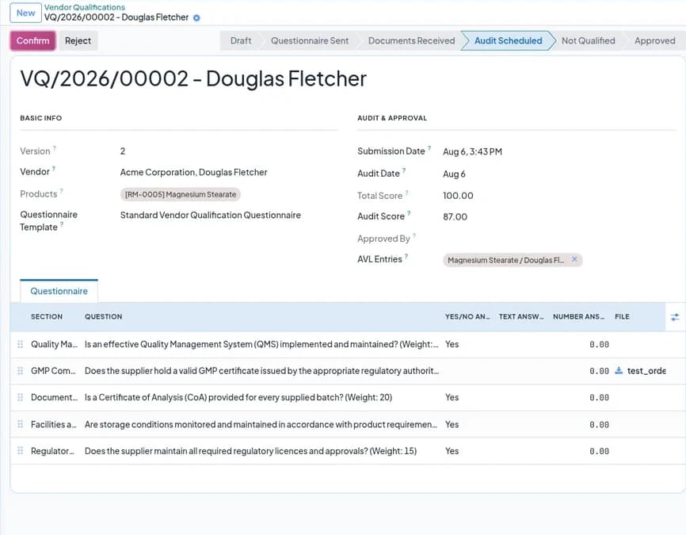The image size is (686, 535).
Task: Open the gear actions icon beside record title
Action: tap(196, 18)
